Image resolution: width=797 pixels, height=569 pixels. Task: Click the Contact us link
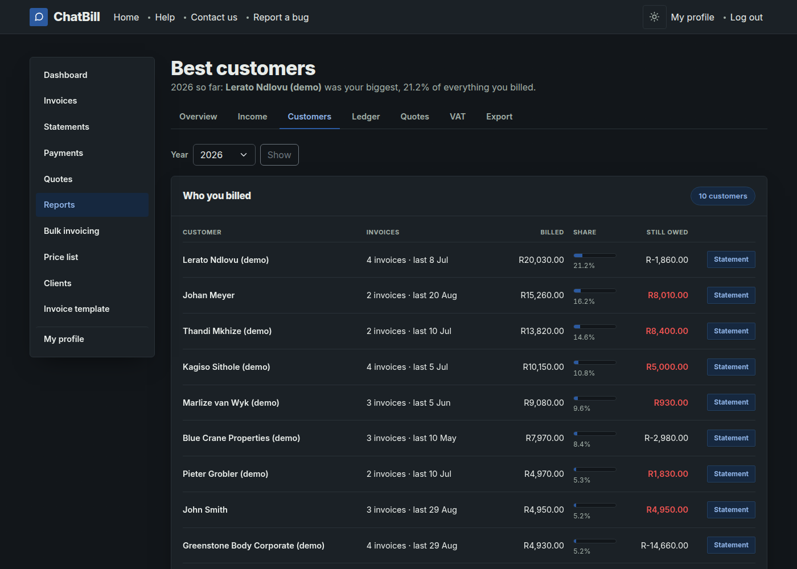tap(214, 17)
